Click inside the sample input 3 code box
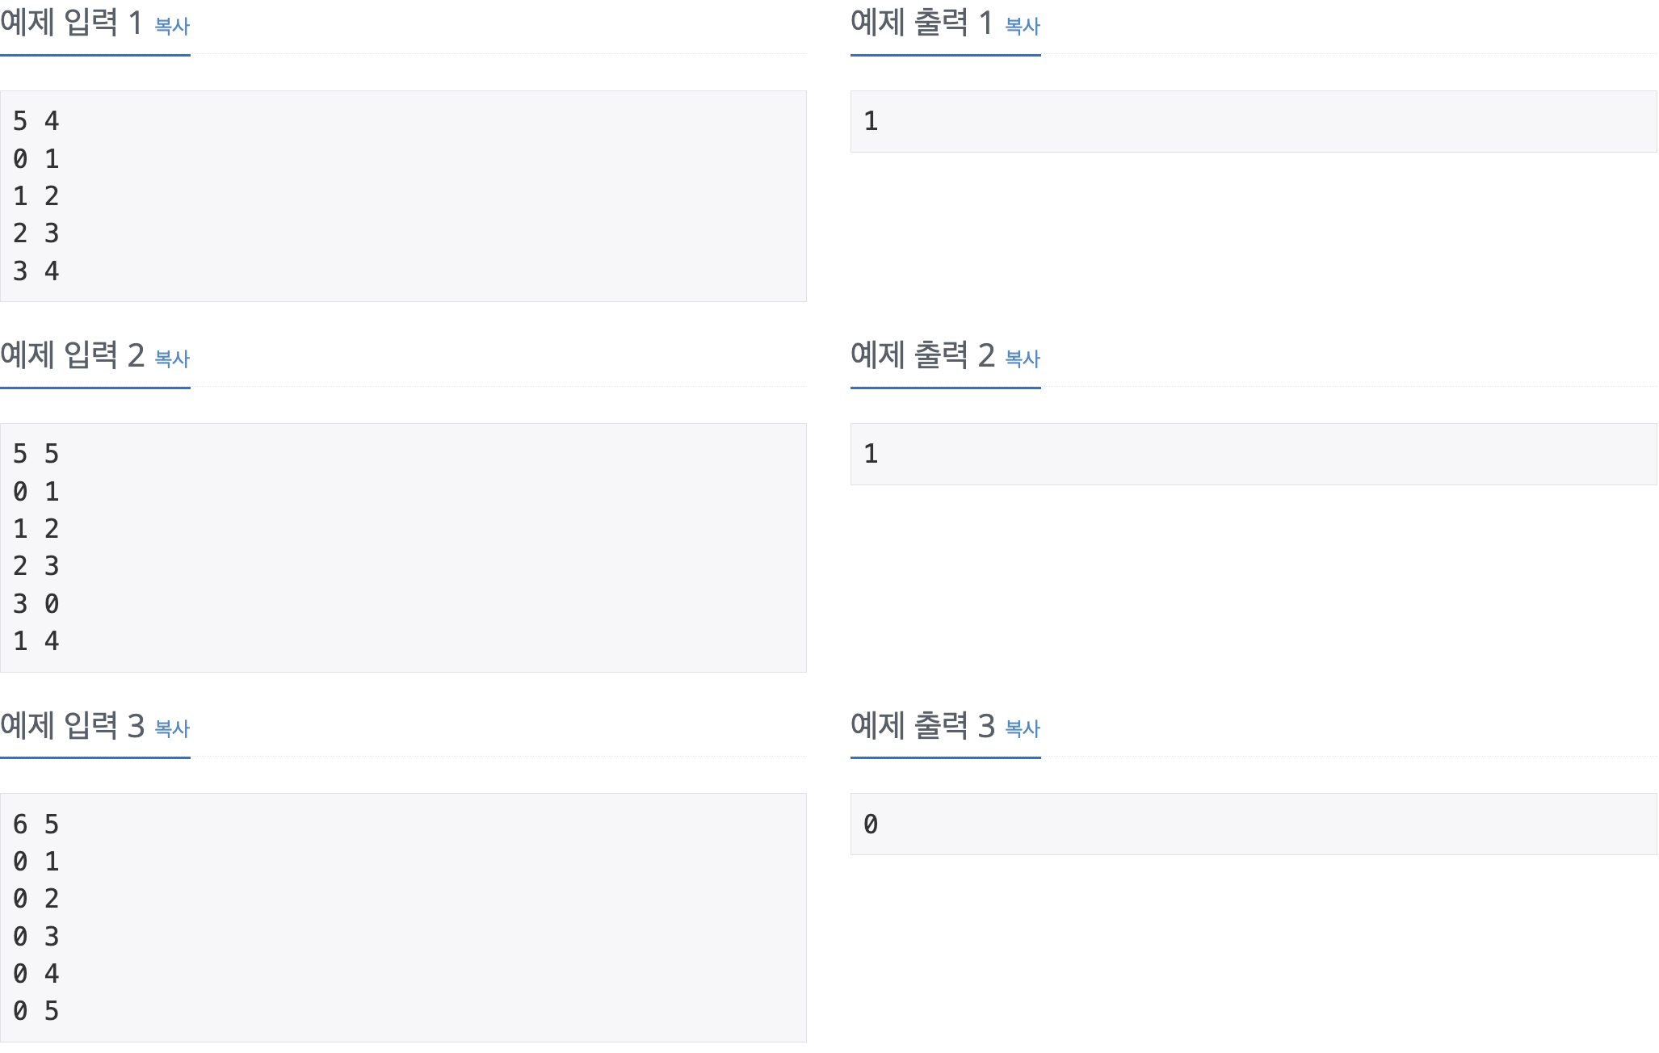 pyautogui.click(x=404, y=912)
